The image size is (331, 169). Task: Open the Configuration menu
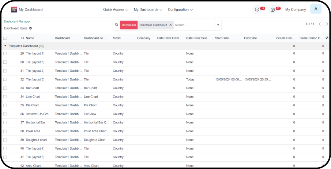click(x=180, y=9)
